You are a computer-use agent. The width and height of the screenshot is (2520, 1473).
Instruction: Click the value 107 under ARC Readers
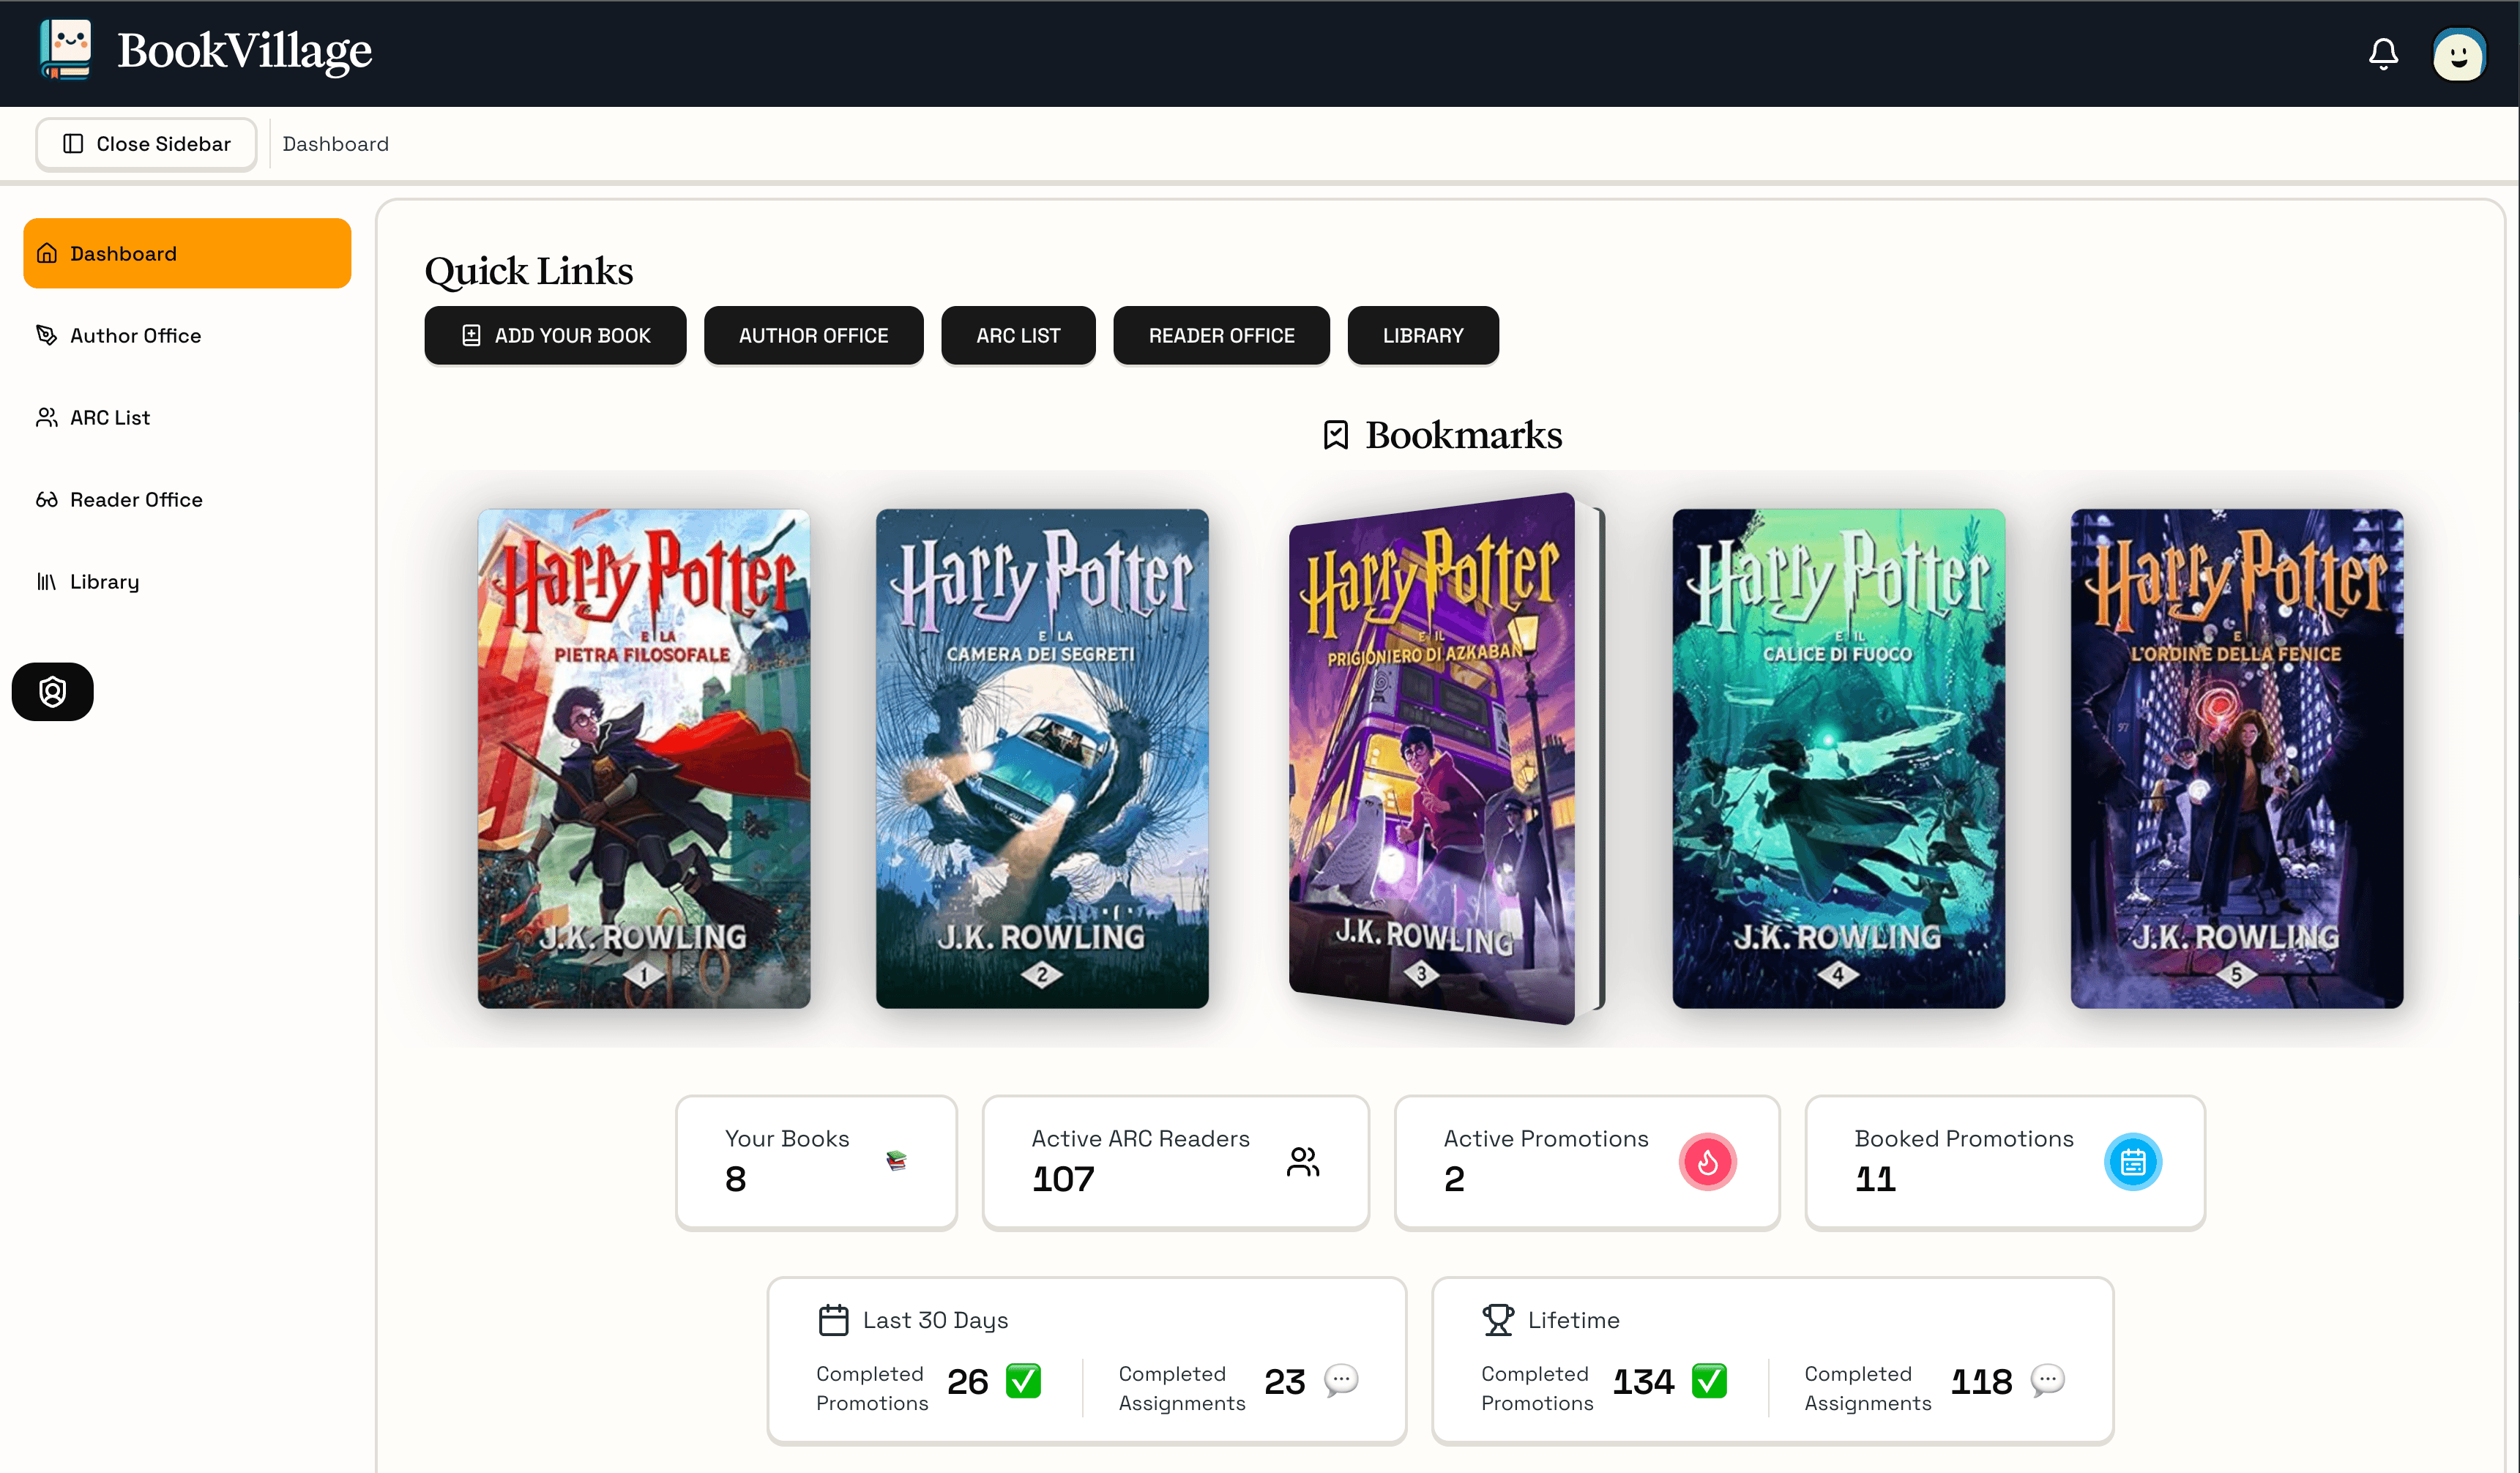[1063, 1179]
